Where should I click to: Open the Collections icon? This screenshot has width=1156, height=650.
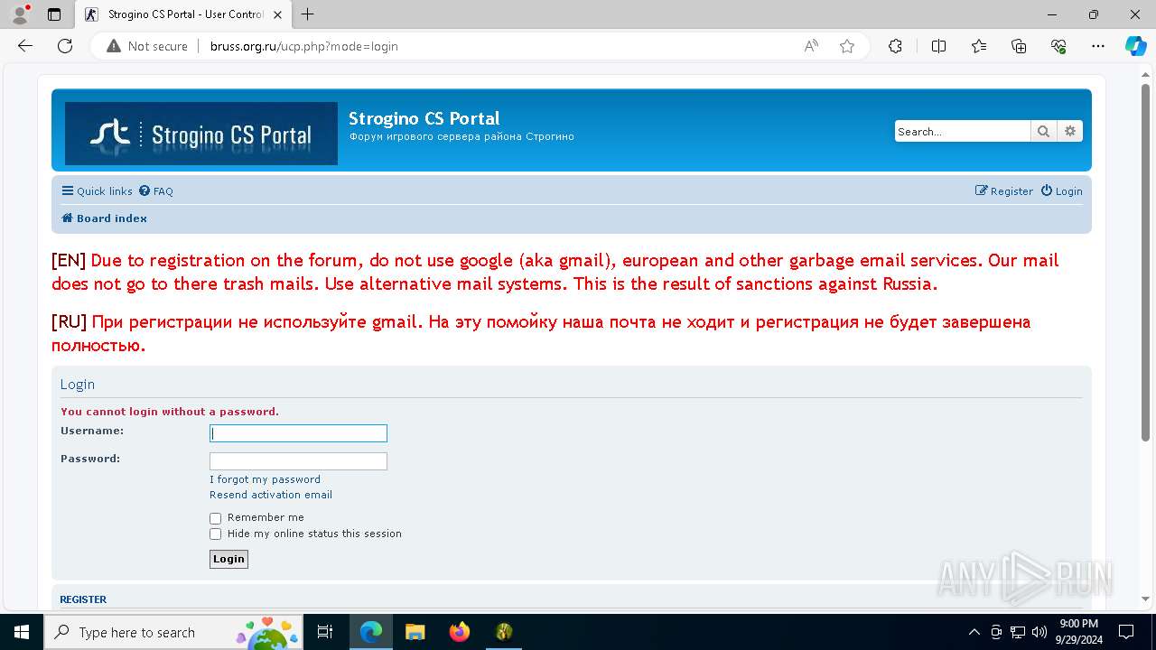[x=1019, y=46]
